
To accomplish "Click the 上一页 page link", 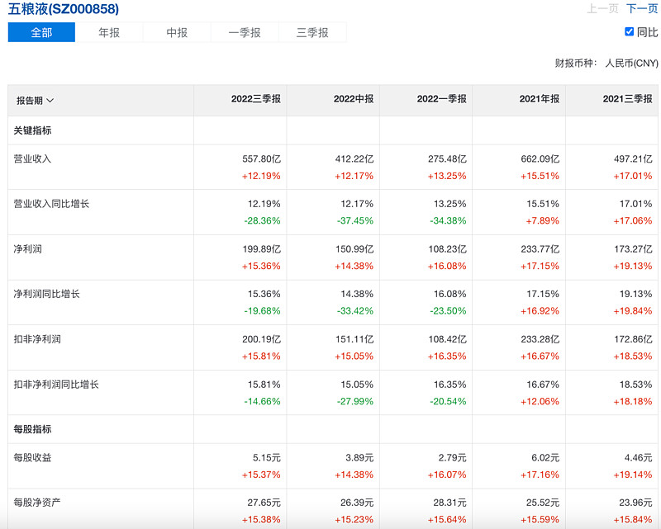I will click(602, 8).
